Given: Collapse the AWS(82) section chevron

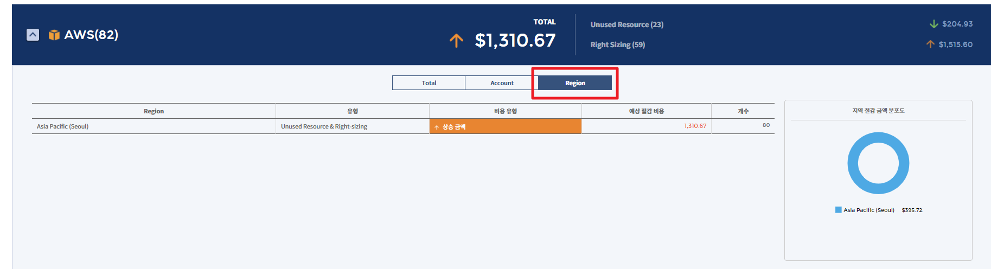Looking at the screenshot, I should click(33, 35).
